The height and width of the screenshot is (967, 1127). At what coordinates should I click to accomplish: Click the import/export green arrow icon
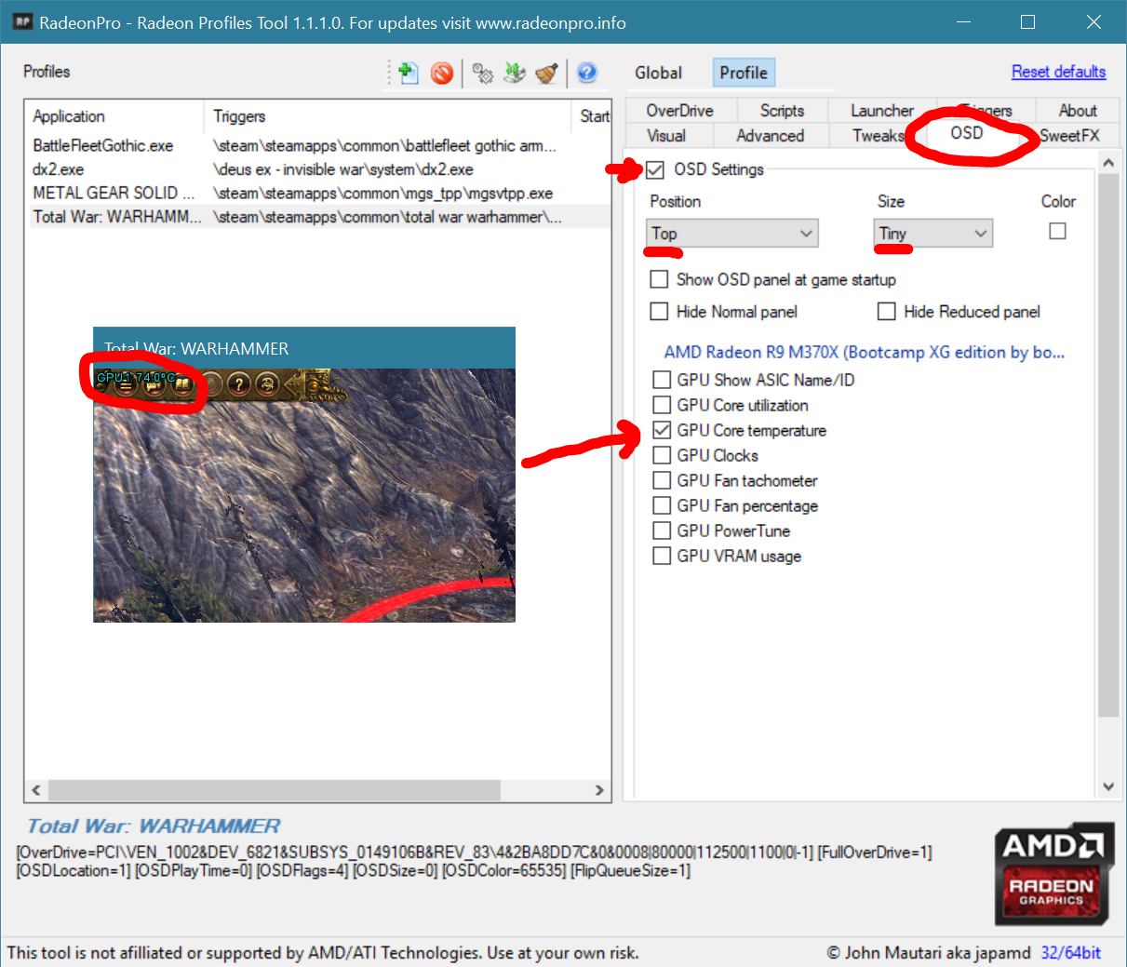pyautogui.click(x=515, y=73)
